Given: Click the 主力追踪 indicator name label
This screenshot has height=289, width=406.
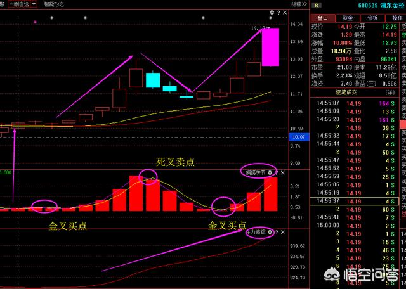Looking at the screenshot, I should coord(256,233).
